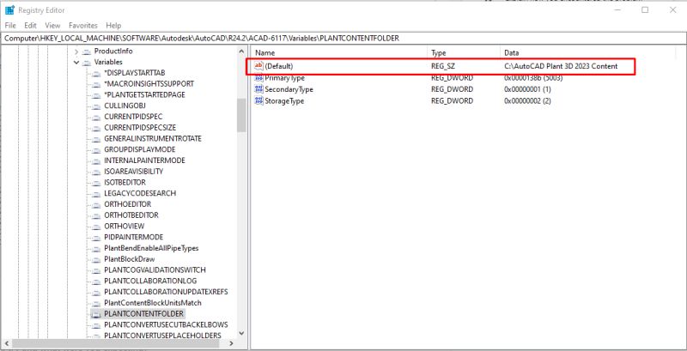Click the ORTHOVIEW key folder icon
Screen dimensions: 687x351
96,227
